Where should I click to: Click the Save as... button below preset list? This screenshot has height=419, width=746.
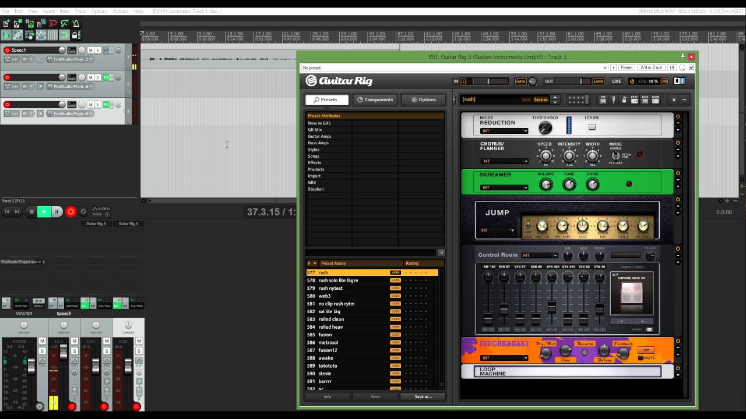(423, 396)
